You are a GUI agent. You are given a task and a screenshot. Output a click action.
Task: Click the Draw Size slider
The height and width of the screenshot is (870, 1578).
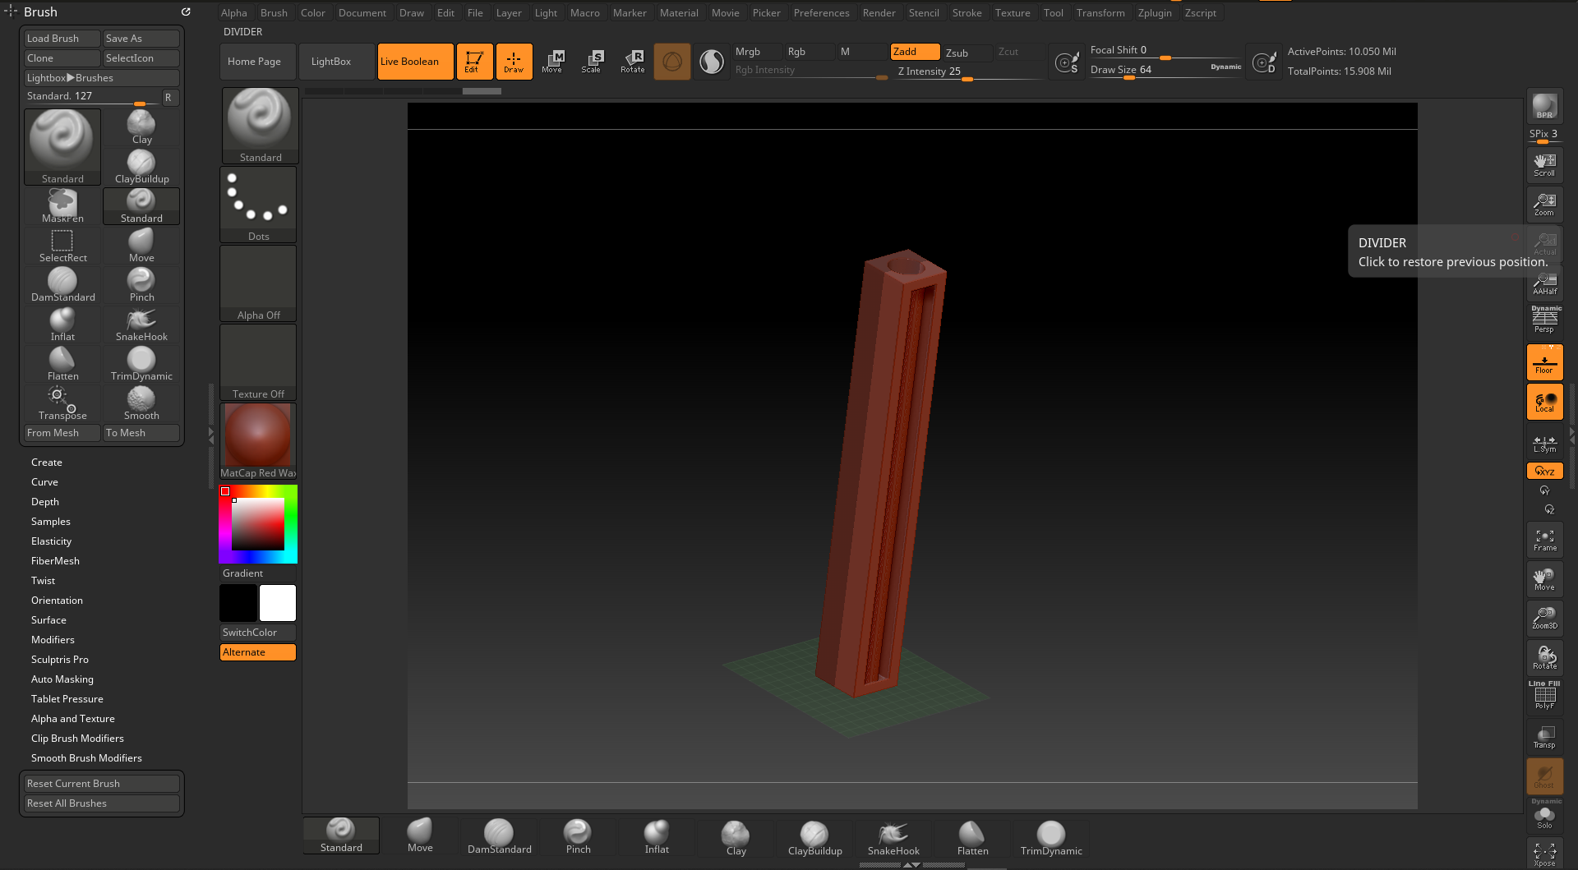pyautogui.click(x=1165, y=70)
